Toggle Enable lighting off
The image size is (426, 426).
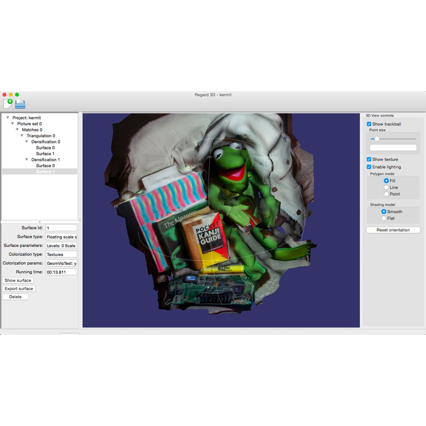[x=369, y=167]
